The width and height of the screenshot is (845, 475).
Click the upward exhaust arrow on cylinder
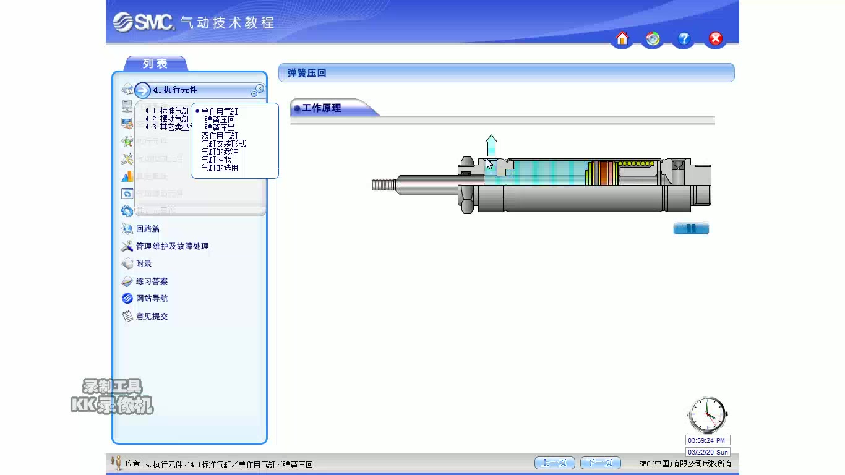(491, 146)
